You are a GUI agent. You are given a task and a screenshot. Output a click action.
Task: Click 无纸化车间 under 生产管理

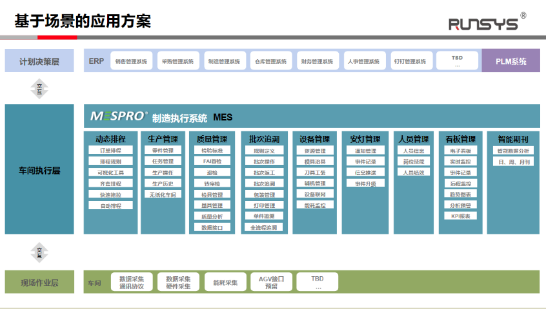[161, 194]
